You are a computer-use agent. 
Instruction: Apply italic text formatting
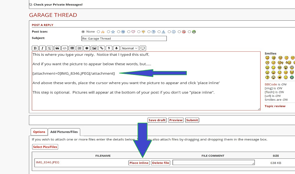pyautogui.click(x=42, y=48)
